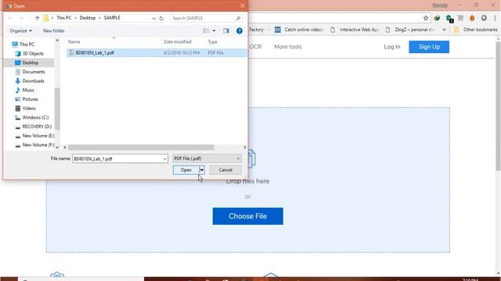Click the navigation pane vertical scrollbar
The width and height of the screenshot is (501, 281).
[x=57, y=109]
